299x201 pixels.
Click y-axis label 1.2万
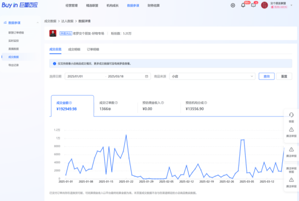pyautogui.click(x=57, y=130)
